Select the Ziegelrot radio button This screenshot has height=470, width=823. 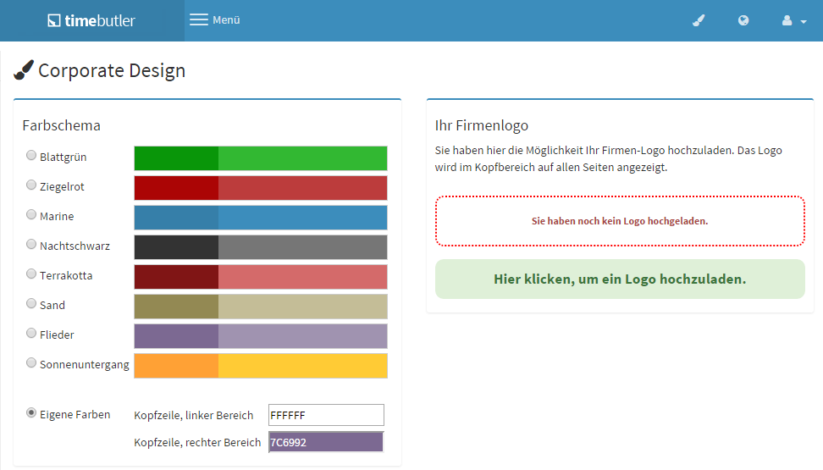(x=31, y=185)
